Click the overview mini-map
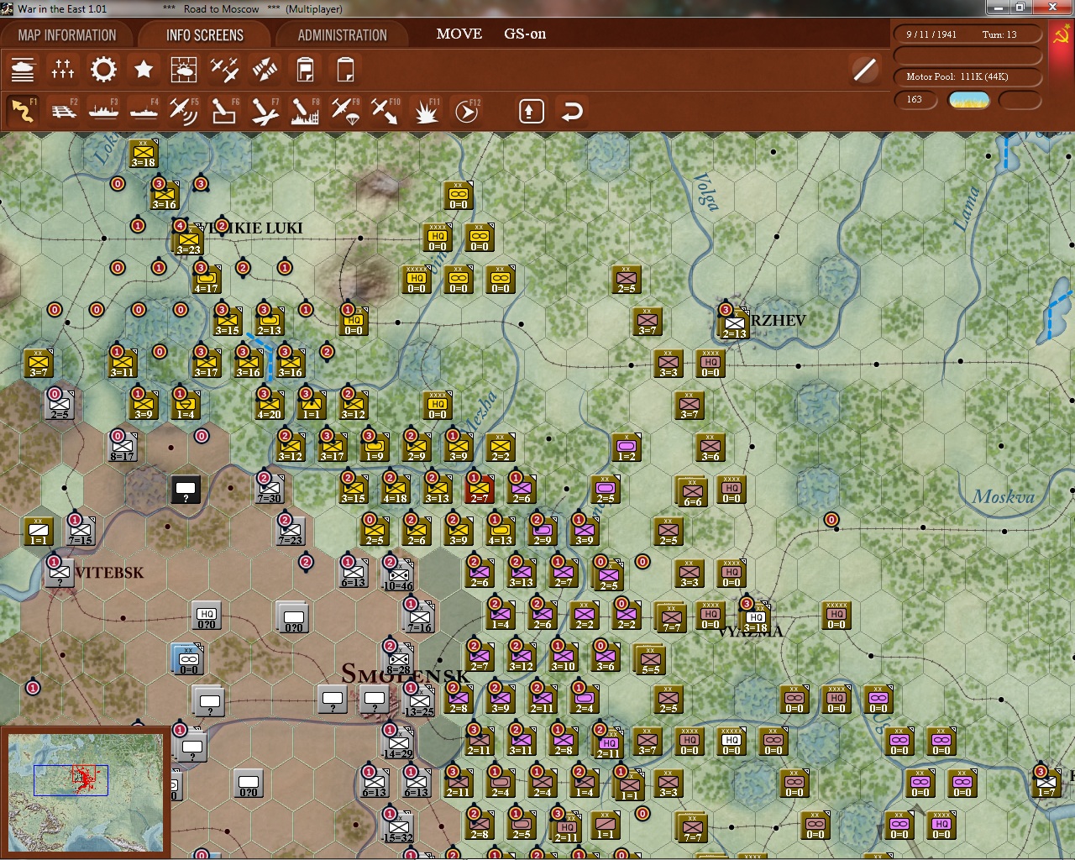 84,793
